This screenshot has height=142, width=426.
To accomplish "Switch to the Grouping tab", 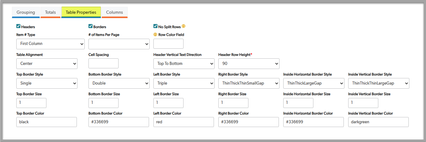I will (x=26, y=12).
